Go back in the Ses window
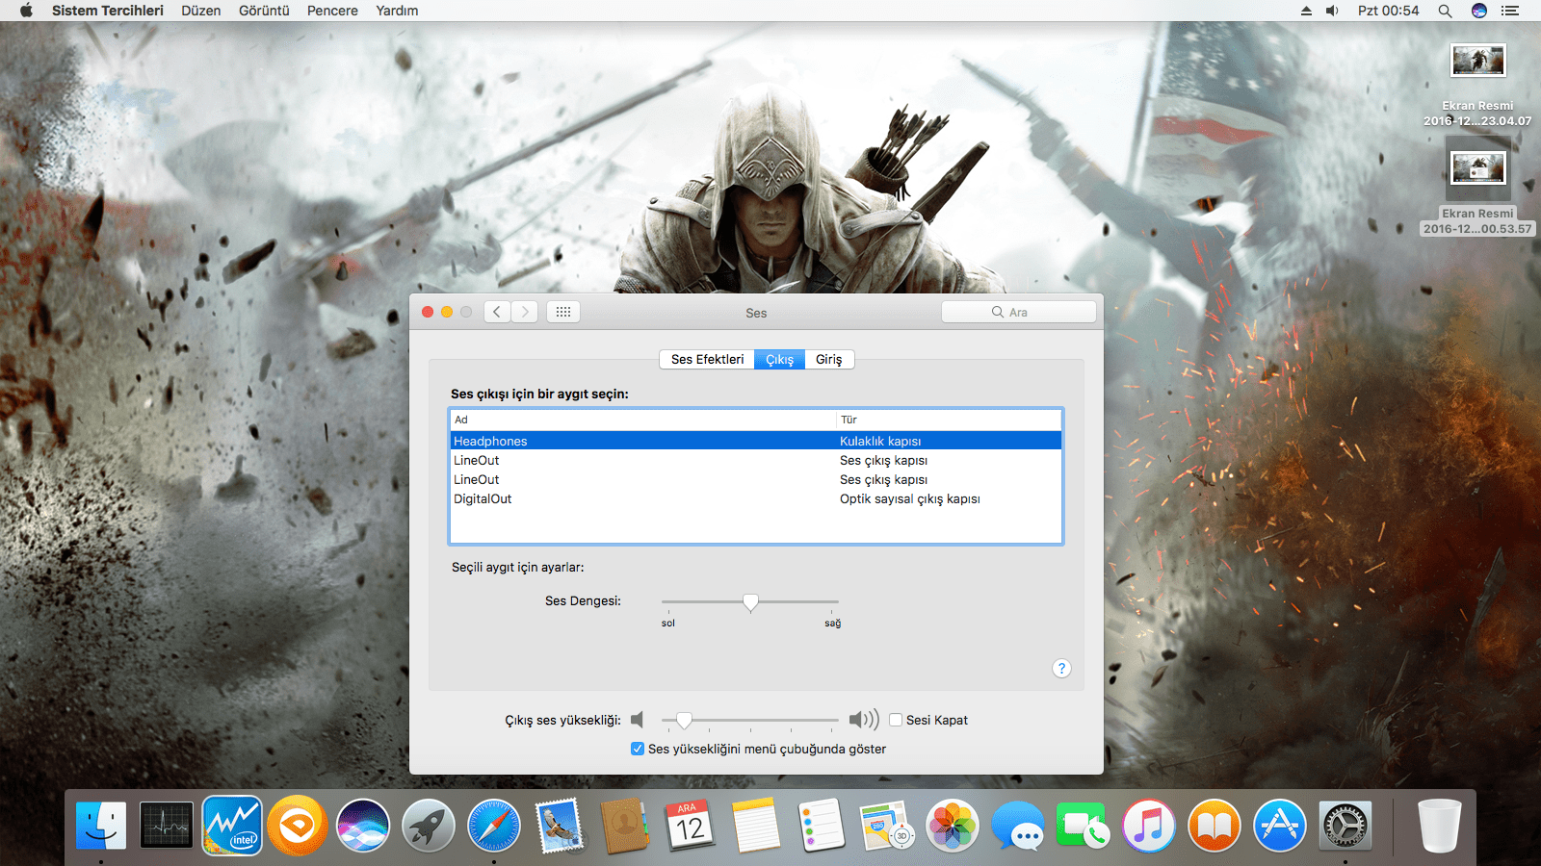The image size is (1541, 866). [497, 312]
